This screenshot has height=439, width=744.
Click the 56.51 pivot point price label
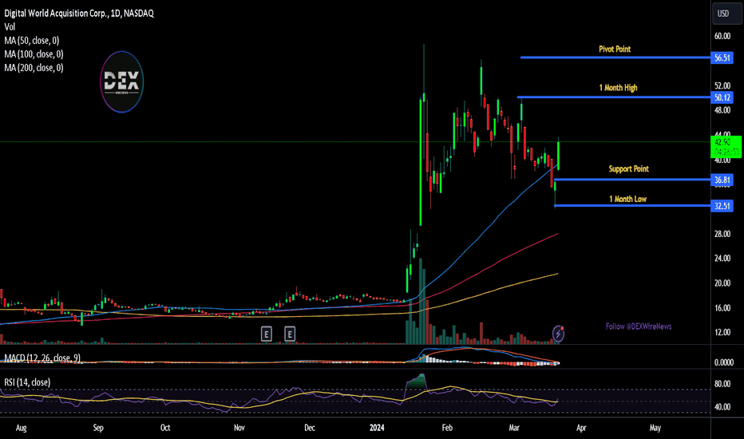[722, 58]
